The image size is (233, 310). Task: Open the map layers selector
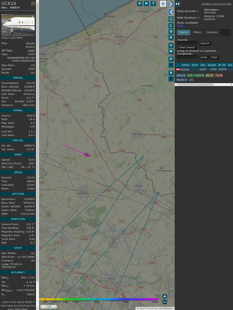coord(163,3)
